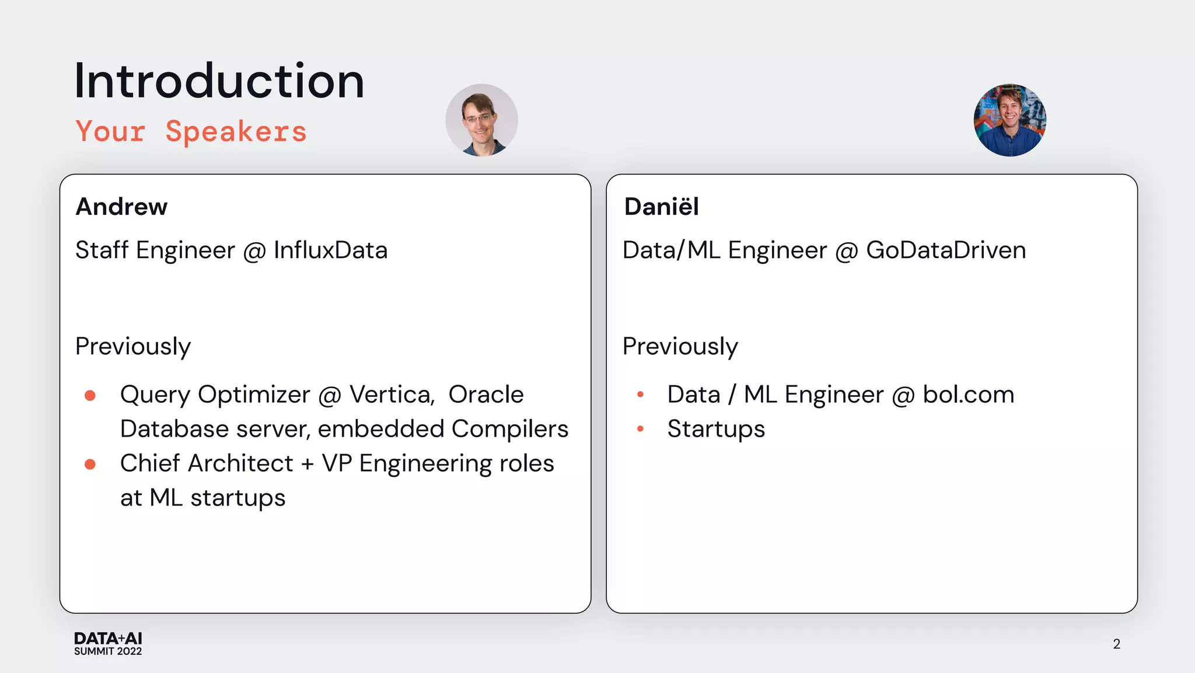Click the slide page number 2
The image size is (1195, 673).
pyautogui.click(x=1116, y=644)
